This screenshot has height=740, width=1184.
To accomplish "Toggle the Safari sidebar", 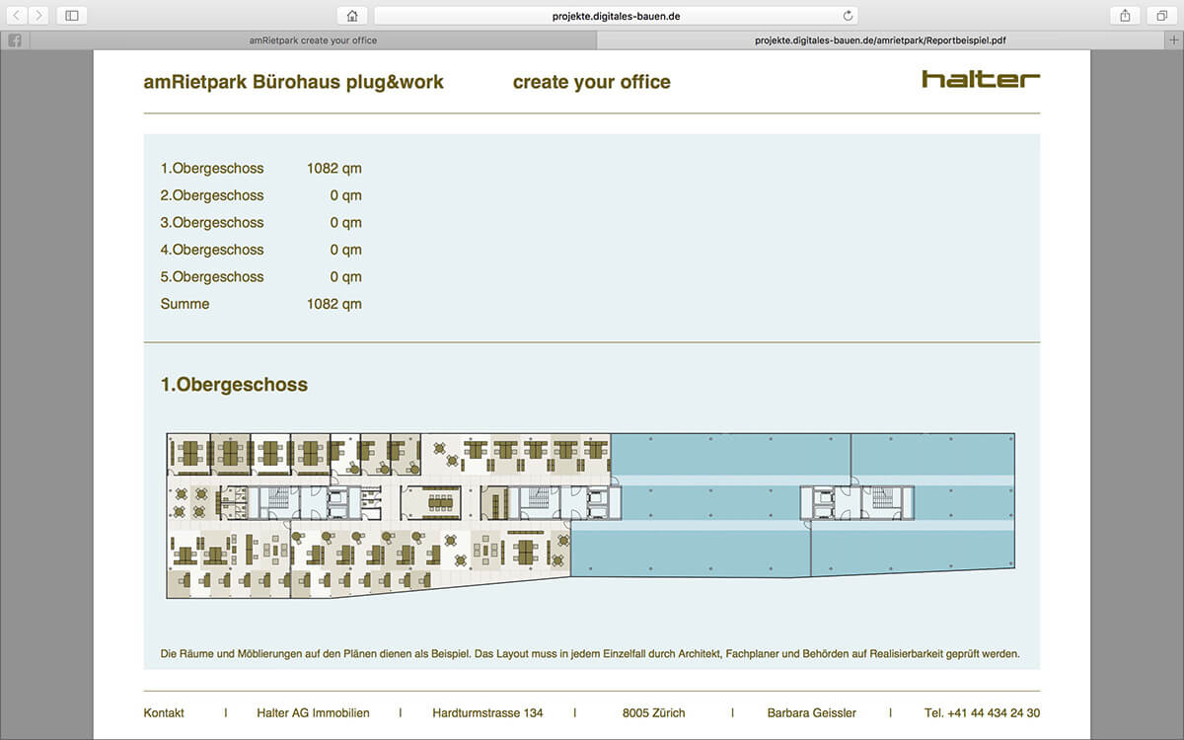I will click(x=72, y=16).
